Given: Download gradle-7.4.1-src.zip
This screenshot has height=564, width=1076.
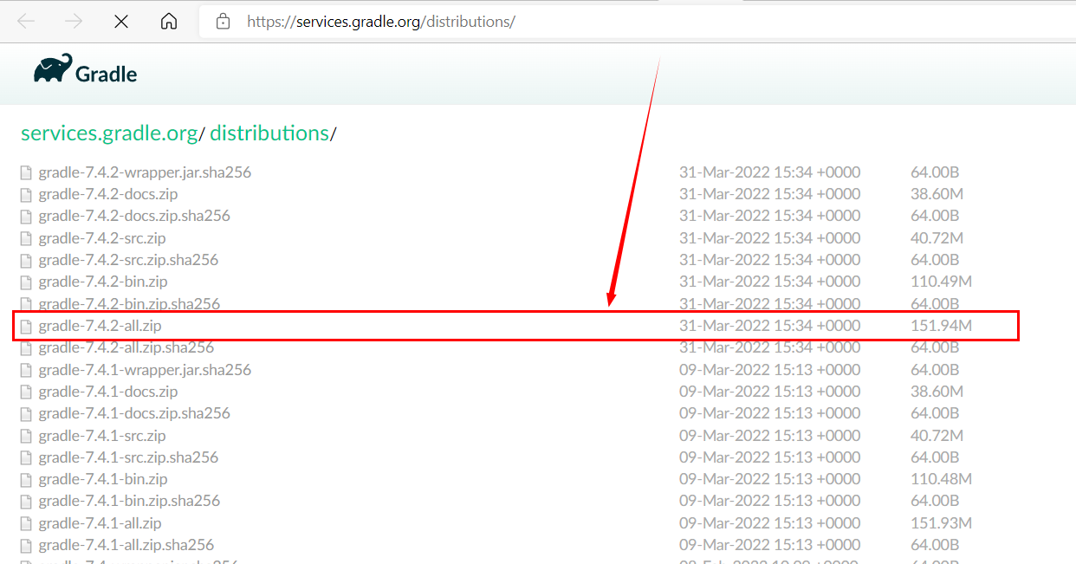Looking at the screenshot, I should tap(102, 435).
